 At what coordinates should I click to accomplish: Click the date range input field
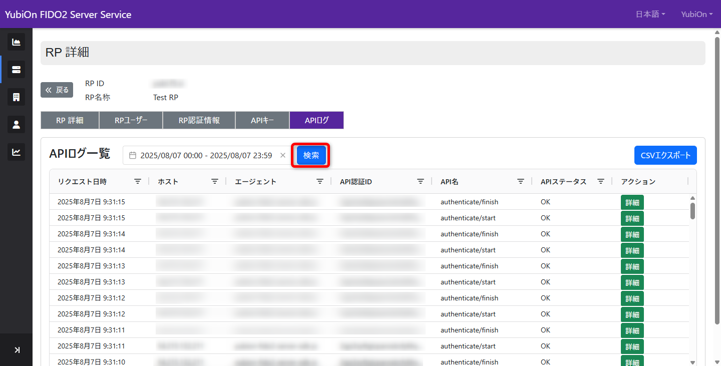tap(207, 155)
